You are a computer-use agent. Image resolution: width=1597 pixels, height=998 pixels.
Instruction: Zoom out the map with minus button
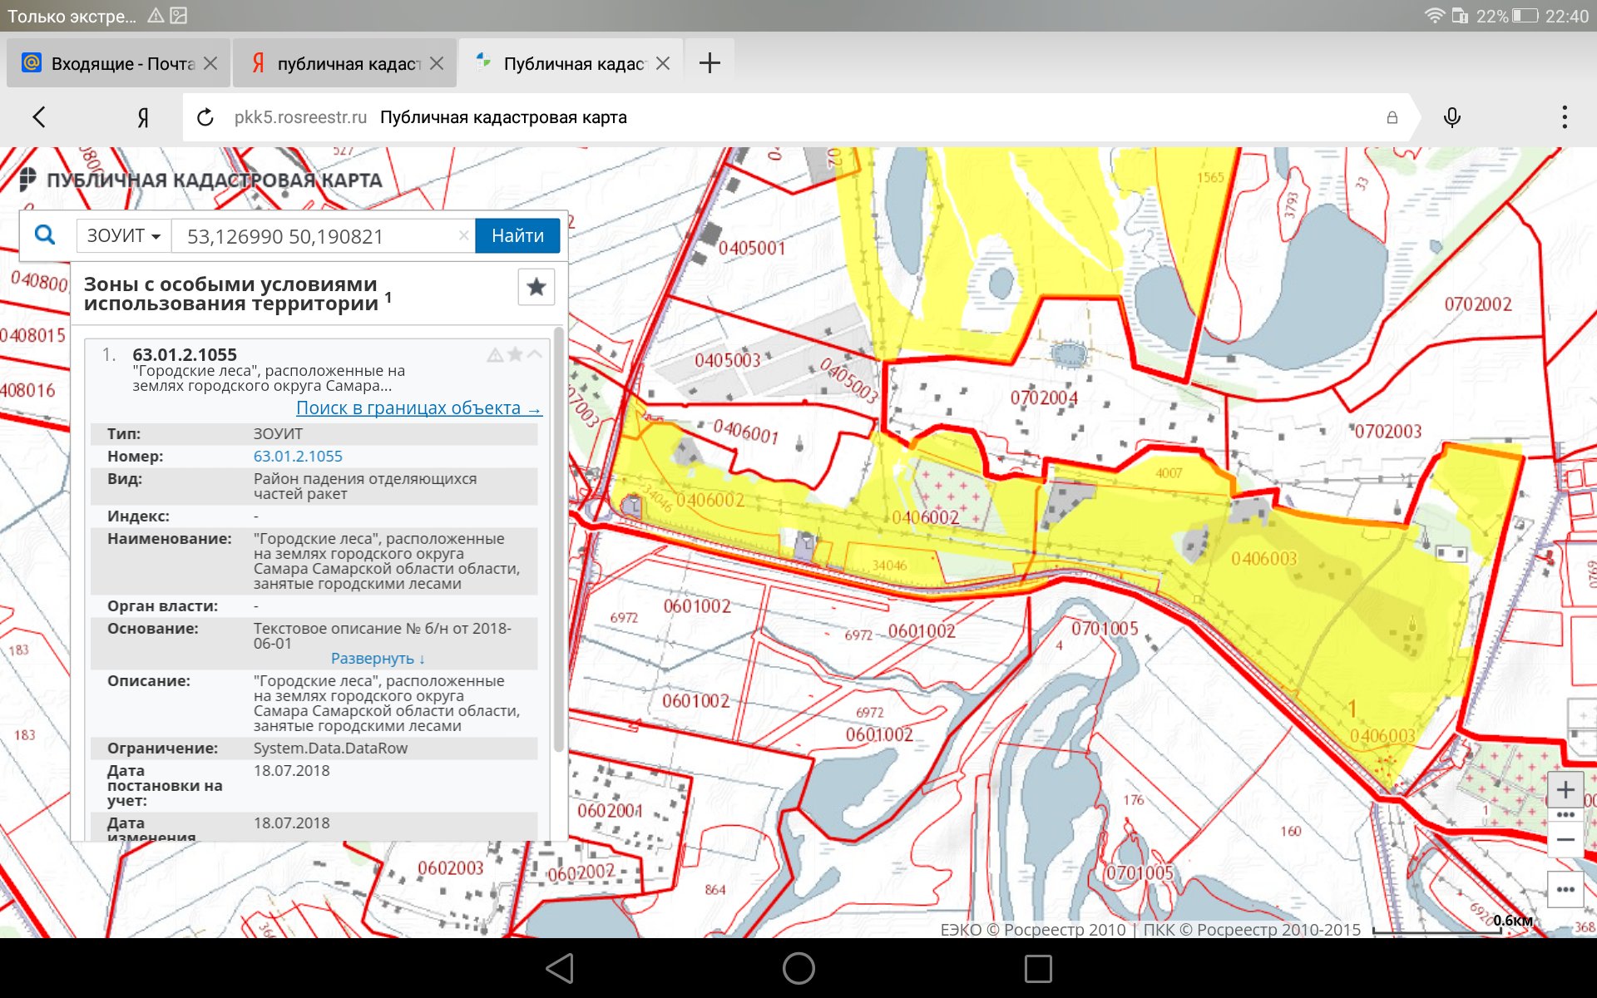point(1565,840)
